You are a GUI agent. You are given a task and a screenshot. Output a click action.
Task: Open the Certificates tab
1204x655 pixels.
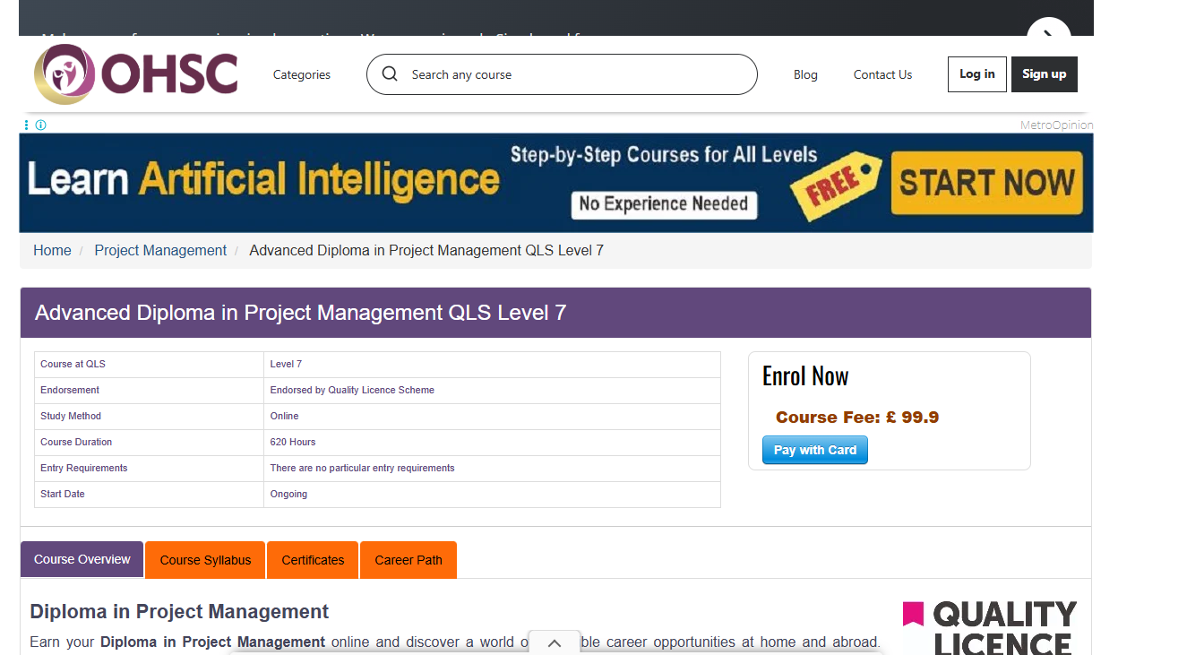(x=312, y=559)
